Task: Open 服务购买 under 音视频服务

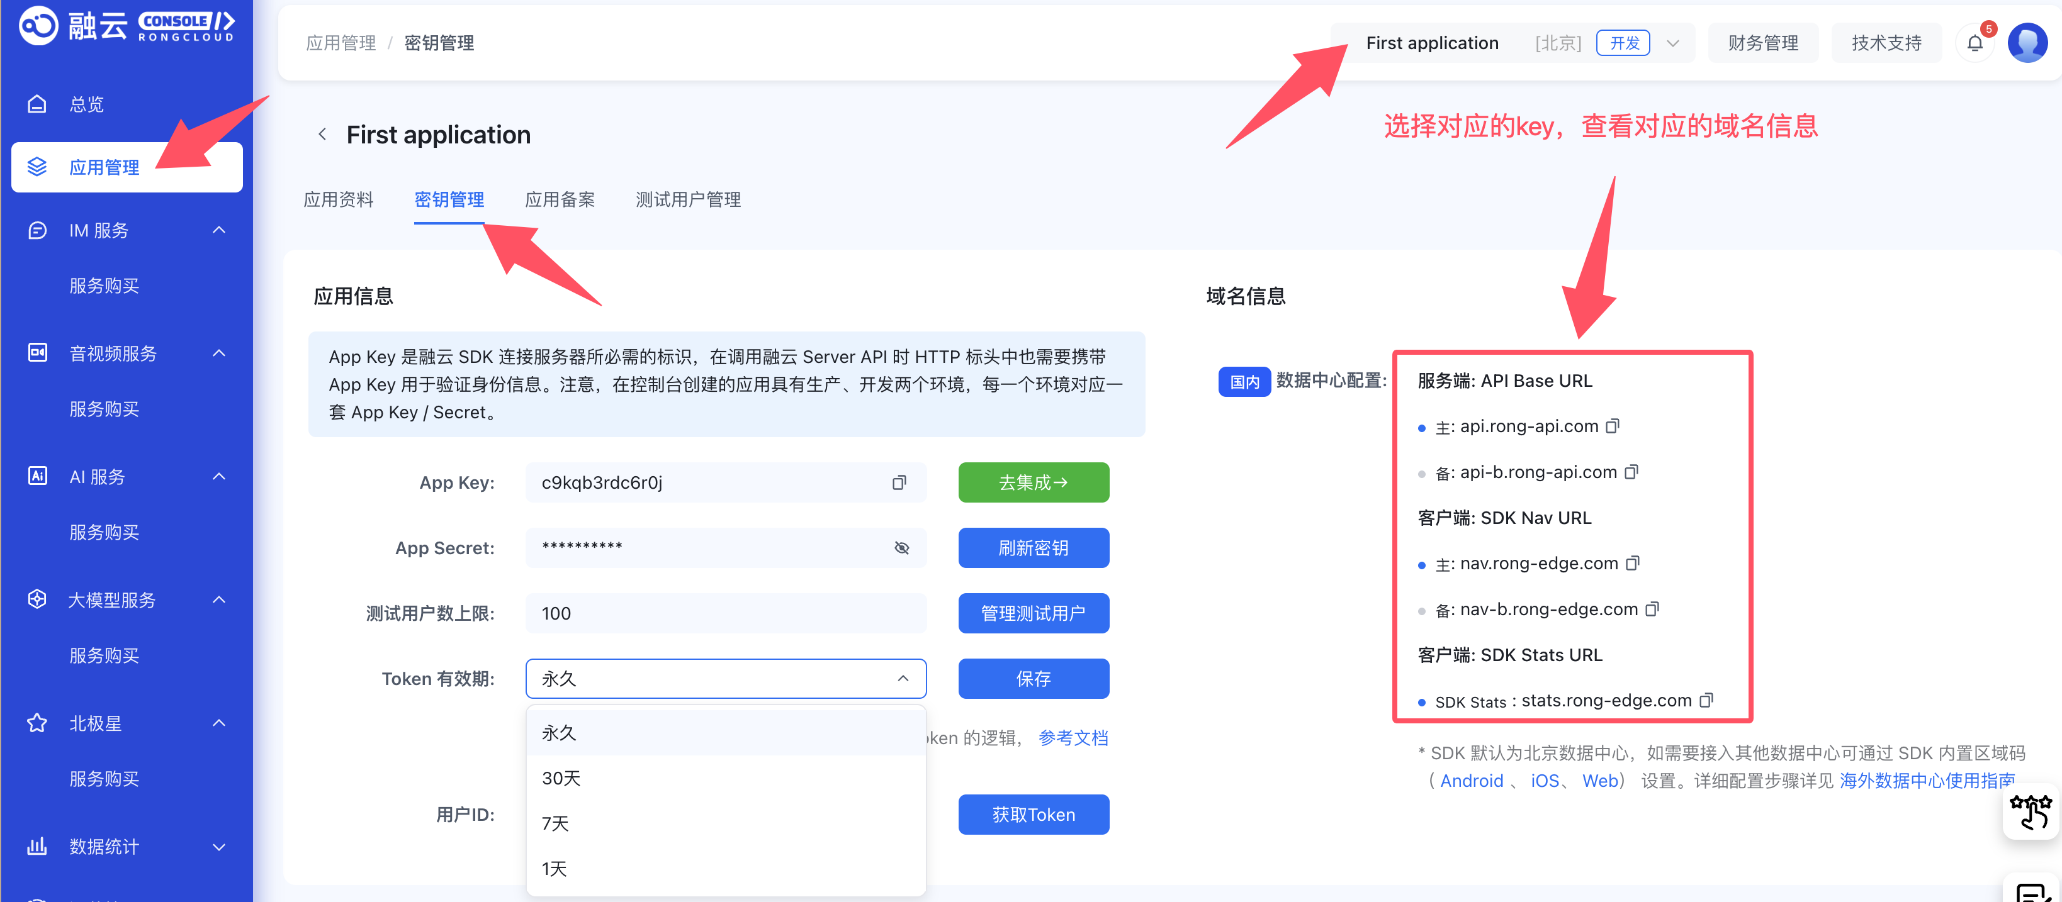Action: tap(104, 409)
